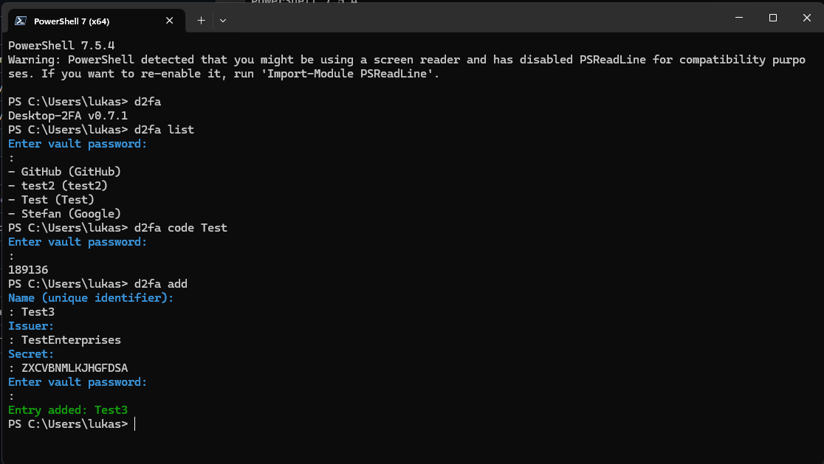Click the blinking cursor at the command prompt
The width and height of the screenshot is (824, 464).
click(x=134, y=423)
